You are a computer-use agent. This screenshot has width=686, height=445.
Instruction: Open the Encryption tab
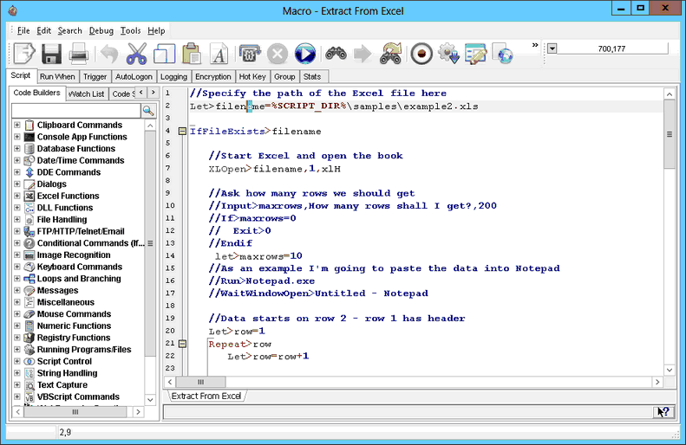(213, 76)
